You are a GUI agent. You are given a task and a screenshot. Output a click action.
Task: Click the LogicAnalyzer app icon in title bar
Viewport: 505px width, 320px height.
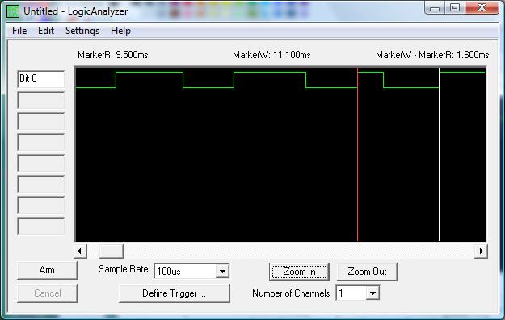click(13, 11)
